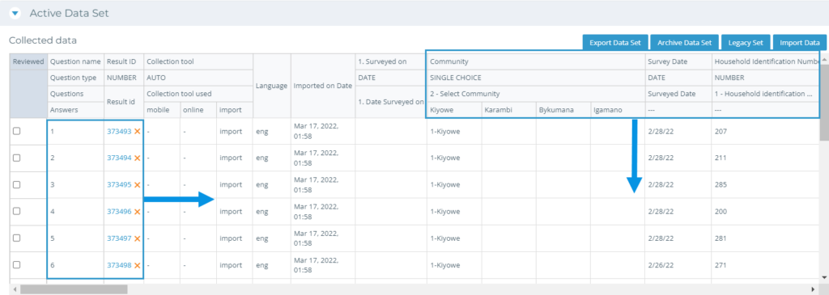Click the Imported on Date column header

point(322,86)
